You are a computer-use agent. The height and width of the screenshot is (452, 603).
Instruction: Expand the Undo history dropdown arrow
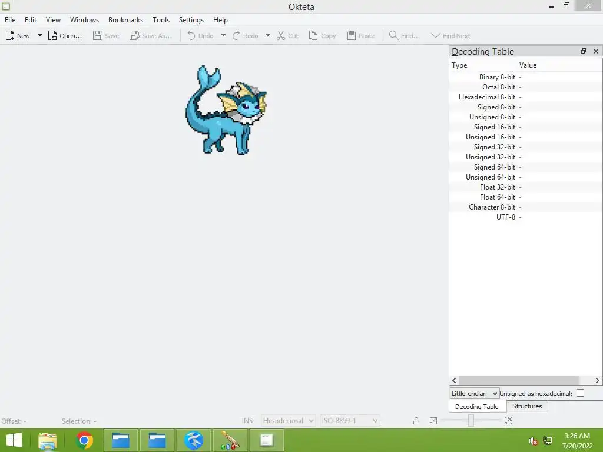click(x=223, y=36)
